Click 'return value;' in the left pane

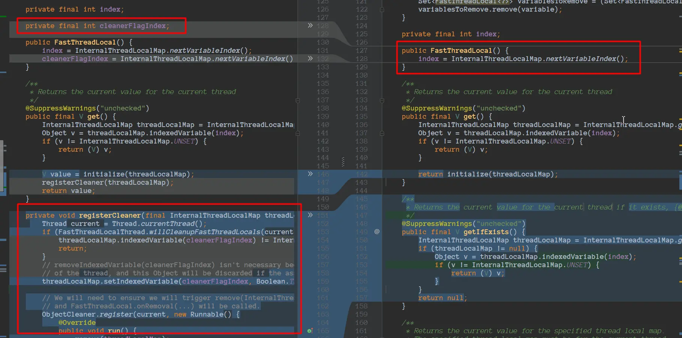point(69,191)
